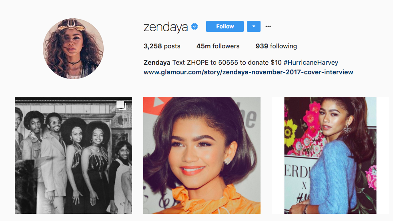Screen dimensions: 393x221
Task: Click the blue verified badge icon
Action: point(194,26)
